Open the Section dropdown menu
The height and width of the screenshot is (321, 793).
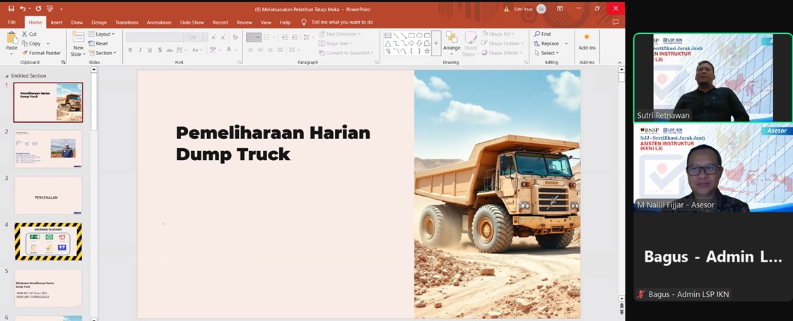pos(103,53)
